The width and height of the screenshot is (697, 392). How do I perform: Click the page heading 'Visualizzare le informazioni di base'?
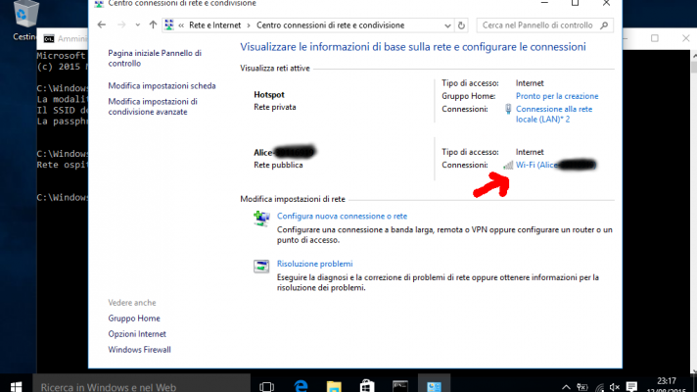coord(413,47)
